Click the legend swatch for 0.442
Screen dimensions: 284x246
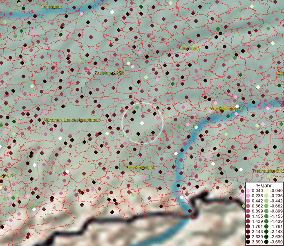[248, 201]
